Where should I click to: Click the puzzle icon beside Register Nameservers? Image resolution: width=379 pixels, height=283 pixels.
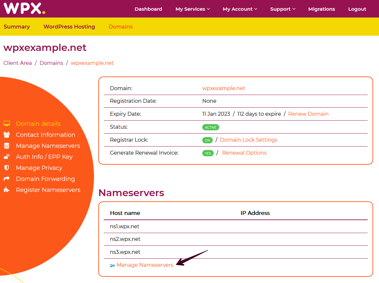[x=6, y=190]
